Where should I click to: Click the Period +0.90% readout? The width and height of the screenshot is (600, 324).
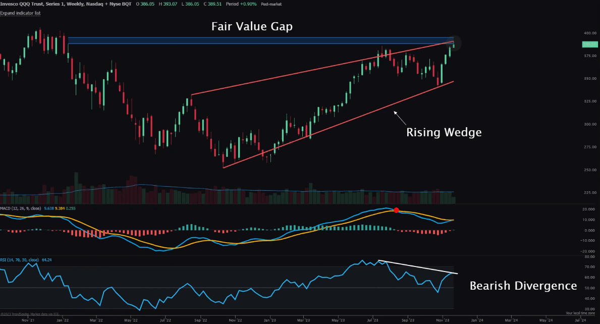click(241, 4)
